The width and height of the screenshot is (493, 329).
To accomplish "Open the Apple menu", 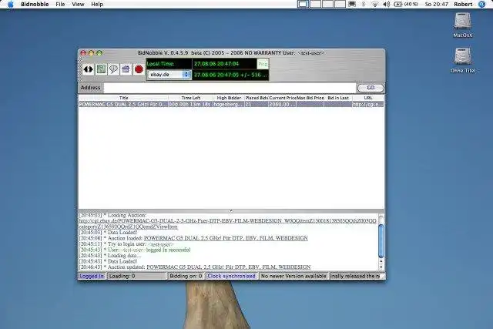I will pyautogui.click(x=10, y=4).
